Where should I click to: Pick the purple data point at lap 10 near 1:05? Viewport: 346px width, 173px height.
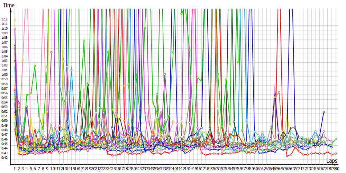52,52
